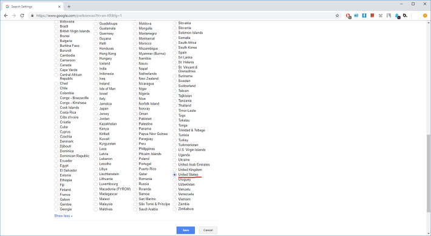Viewport: 431px width, 236px height.
Task: Click the Google favicon on the tab
Action: coord(7,6)
